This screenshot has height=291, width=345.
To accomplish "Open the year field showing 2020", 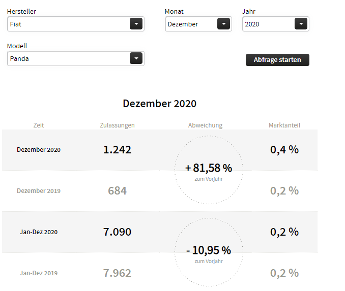I will pos(268,24).
